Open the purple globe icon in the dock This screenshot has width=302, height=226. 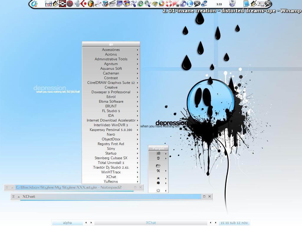(x=183, y=4)
